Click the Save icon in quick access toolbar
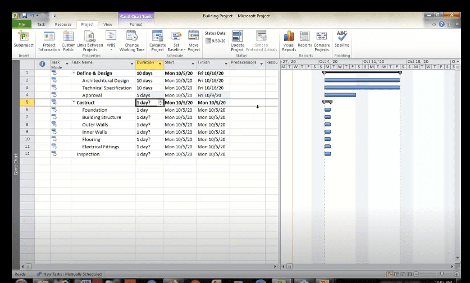The width and height of the screenshot is (470, 283). tap(25, 16)
